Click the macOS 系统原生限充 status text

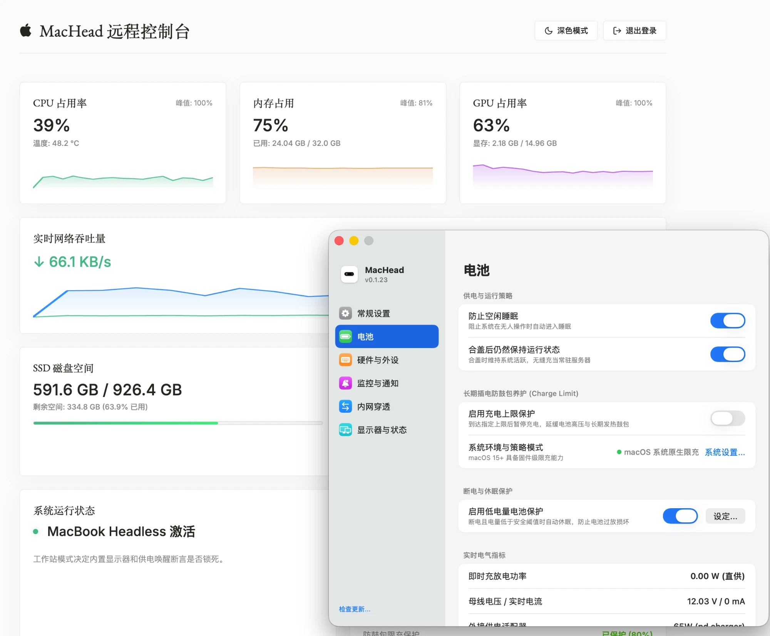point(661,452)
